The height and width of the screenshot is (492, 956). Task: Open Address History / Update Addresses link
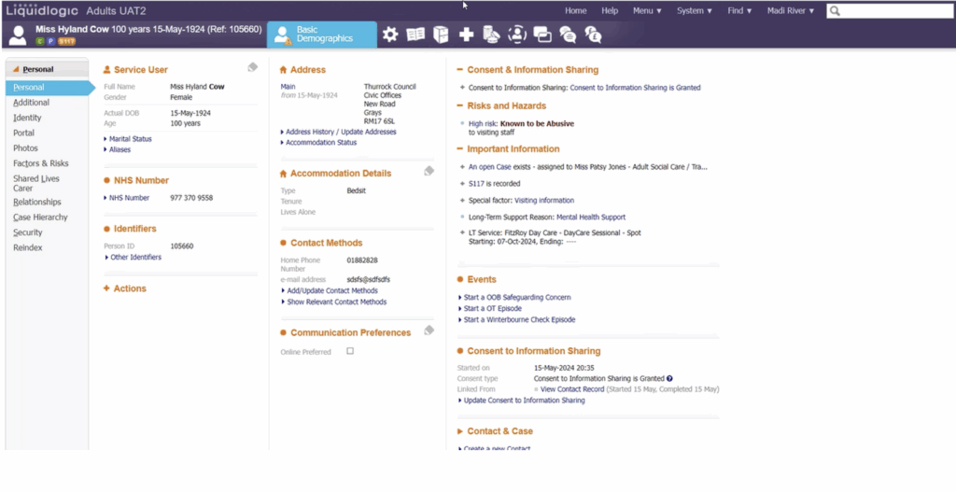341,132
